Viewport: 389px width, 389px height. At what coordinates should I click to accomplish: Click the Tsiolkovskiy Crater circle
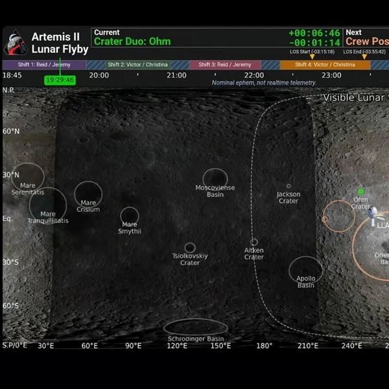[x=190, y=248]
